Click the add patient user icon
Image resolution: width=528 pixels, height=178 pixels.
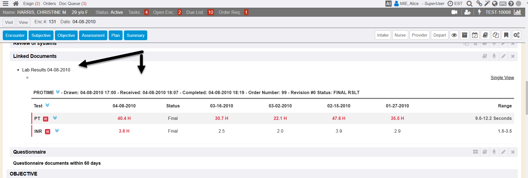pos(468,12)
